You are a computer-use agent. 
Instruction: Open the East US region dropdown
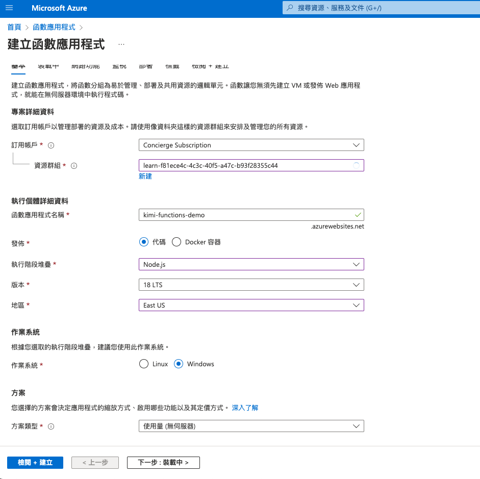click(251, 305)
